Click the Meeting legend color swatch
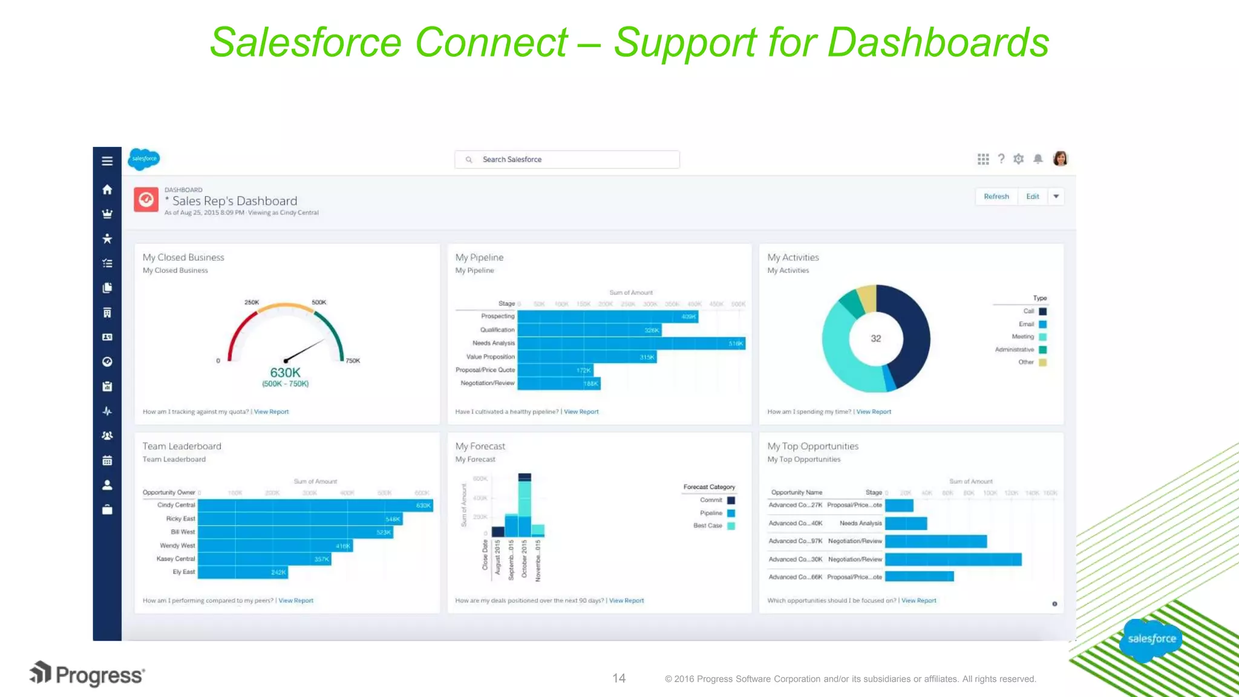 pyautogui.click(x=1042, y=337)
